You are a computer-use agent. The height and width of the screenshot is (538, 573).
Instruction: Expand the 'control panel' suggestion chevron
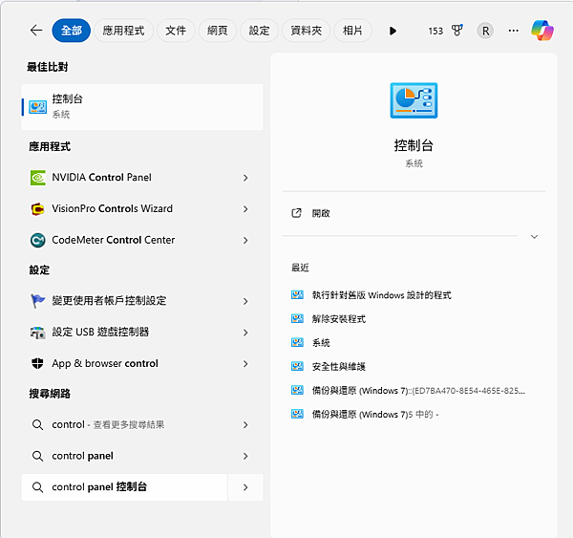245,456
